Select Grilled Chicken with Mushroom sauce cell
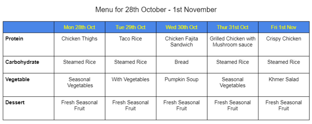Screen dimensions: 312x124 point(233,42)
